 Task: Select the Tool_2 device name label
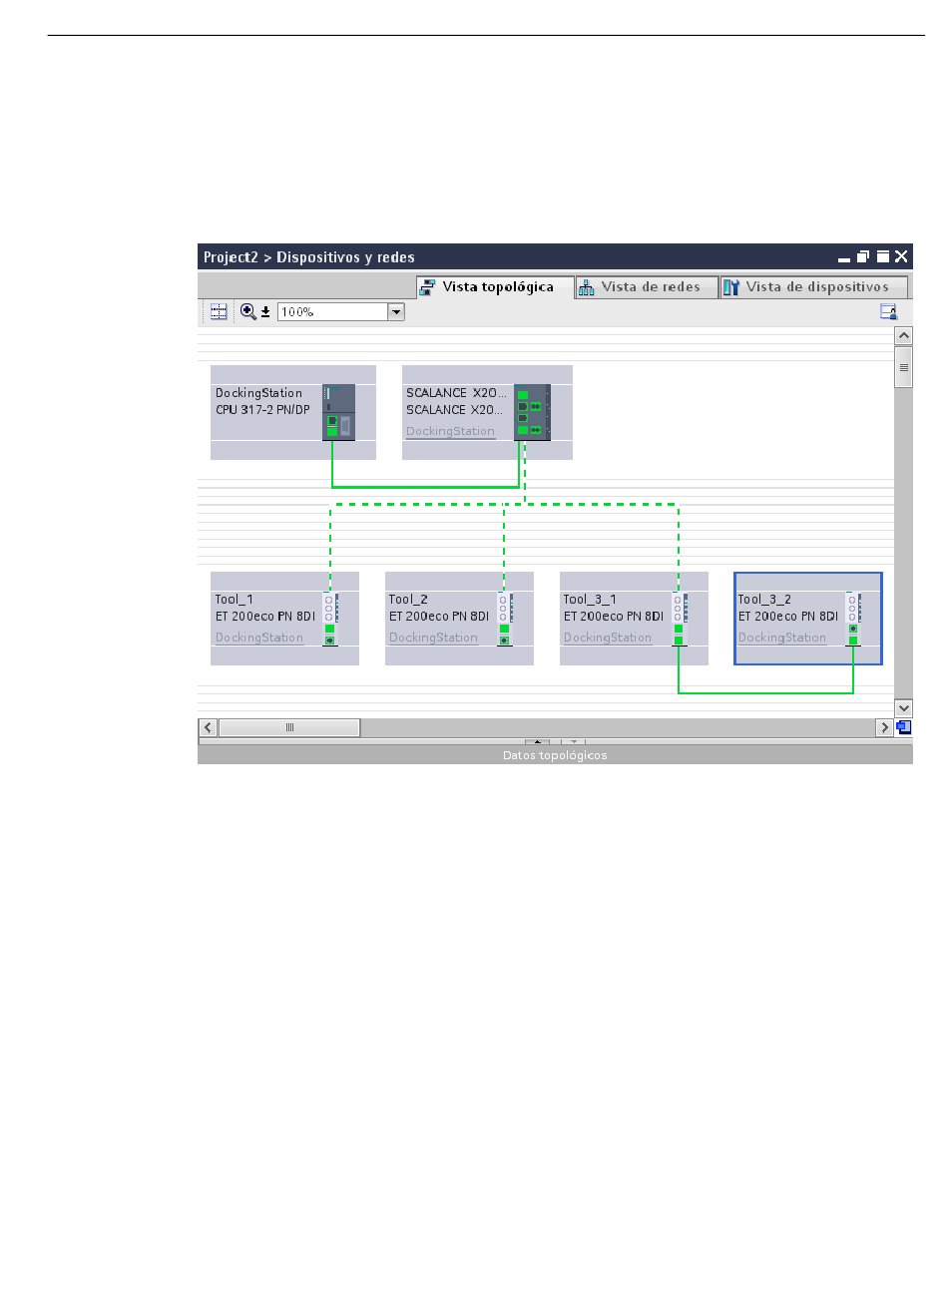(408, 600)
